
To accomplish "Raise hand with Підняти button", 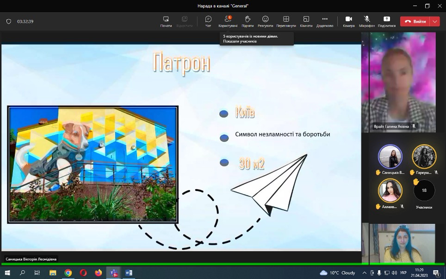I will [x=248, y=21].
